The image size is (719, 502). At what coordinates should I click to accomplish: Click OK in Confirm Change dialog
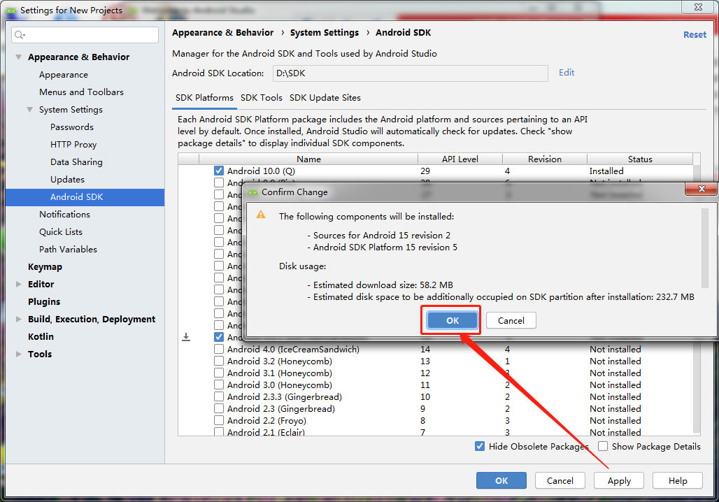pos(452,320)
